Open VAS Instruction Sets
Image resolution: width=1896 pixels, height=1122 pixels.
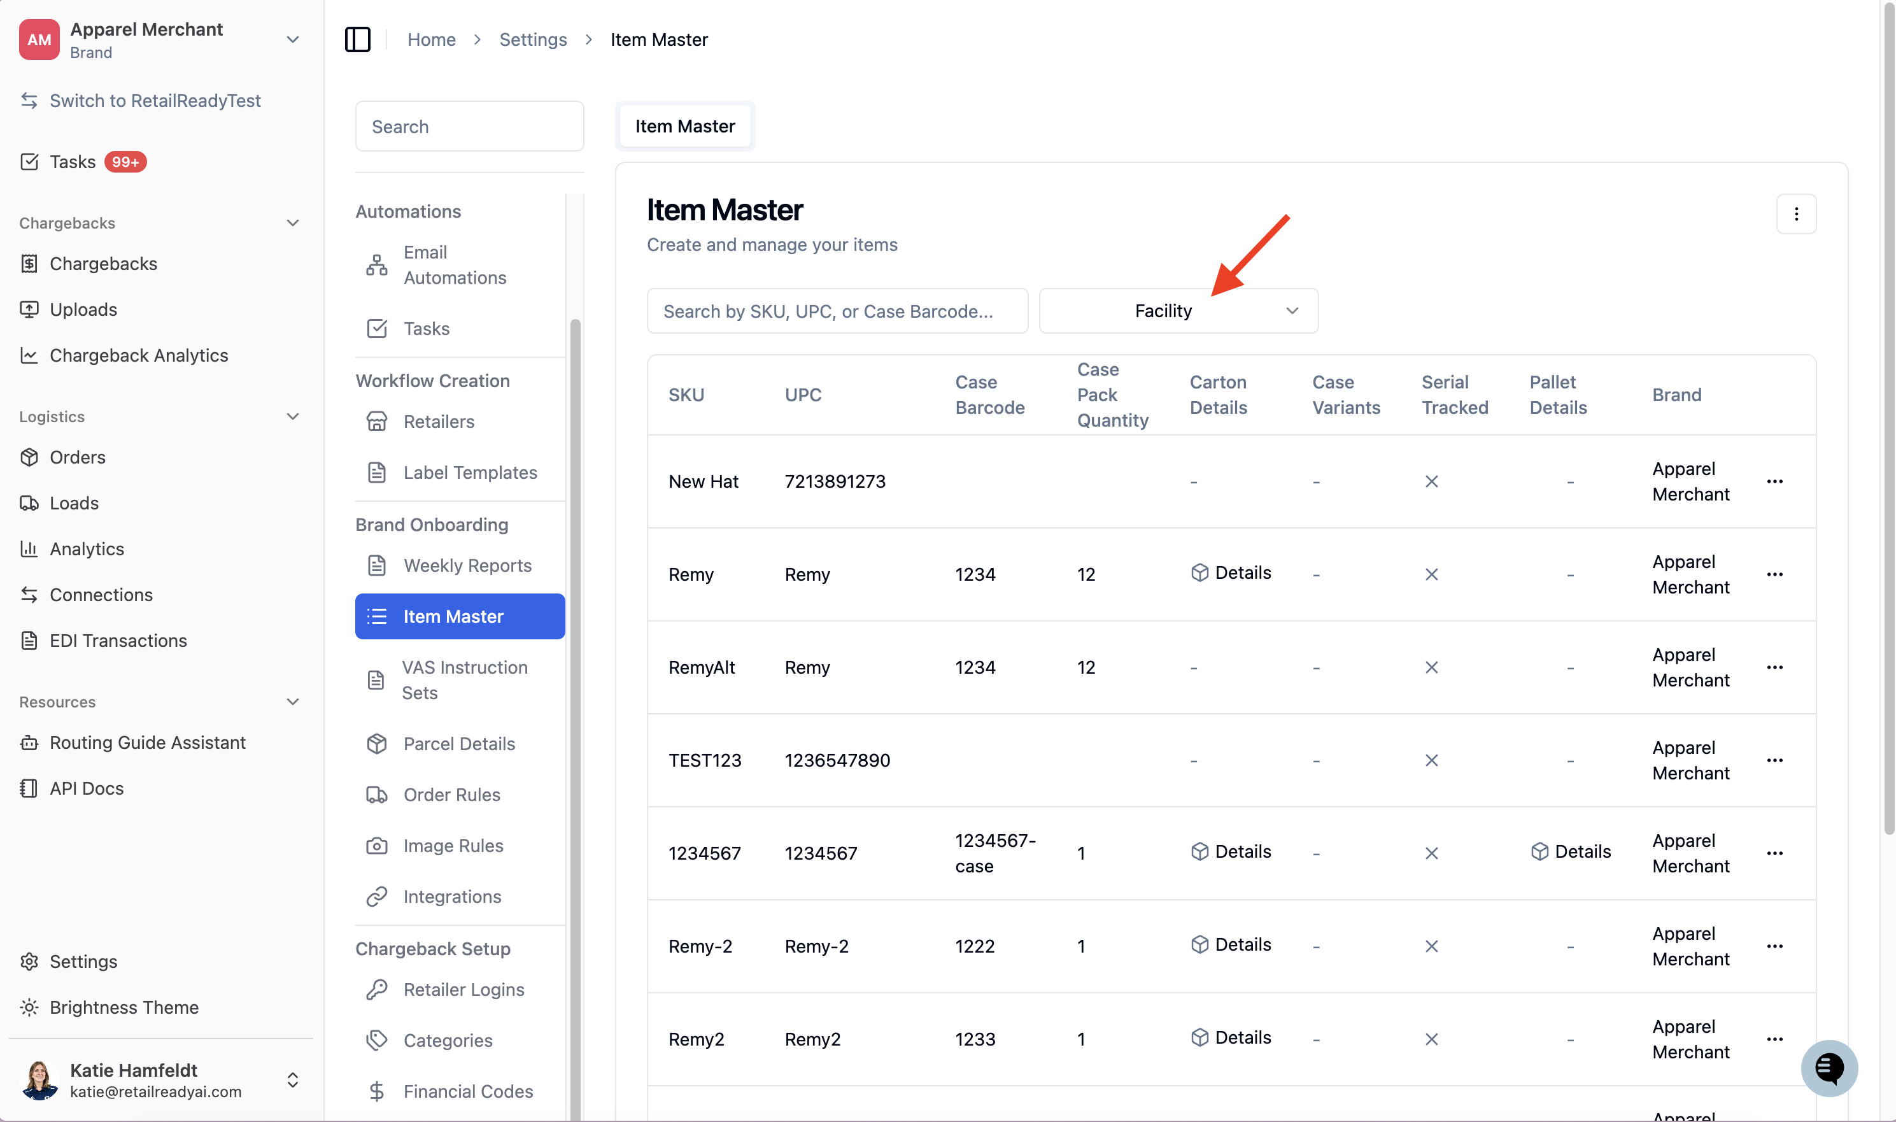coord(460,679)
